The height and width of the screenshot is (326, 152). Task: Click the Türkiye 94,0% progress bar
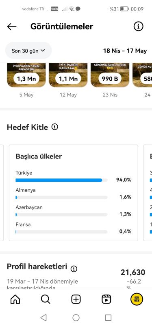62,180
